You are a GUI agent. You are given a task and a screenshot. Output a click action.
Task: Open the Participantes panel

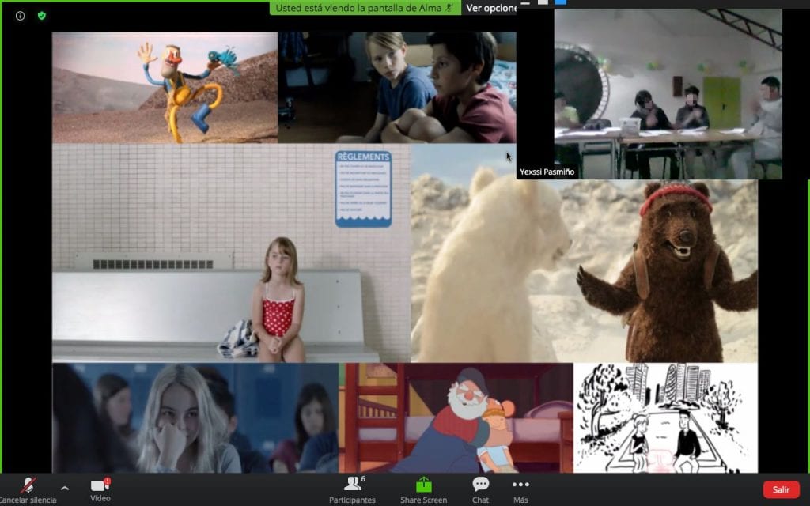coord(353,489)
